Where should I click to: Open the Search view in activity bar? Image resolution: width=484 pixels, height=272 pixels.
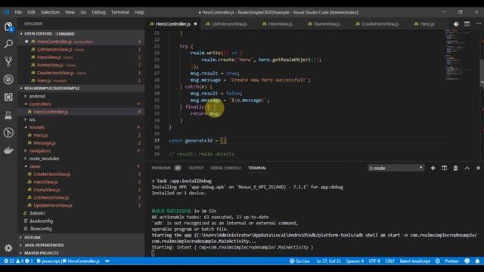tap(8, 44)
